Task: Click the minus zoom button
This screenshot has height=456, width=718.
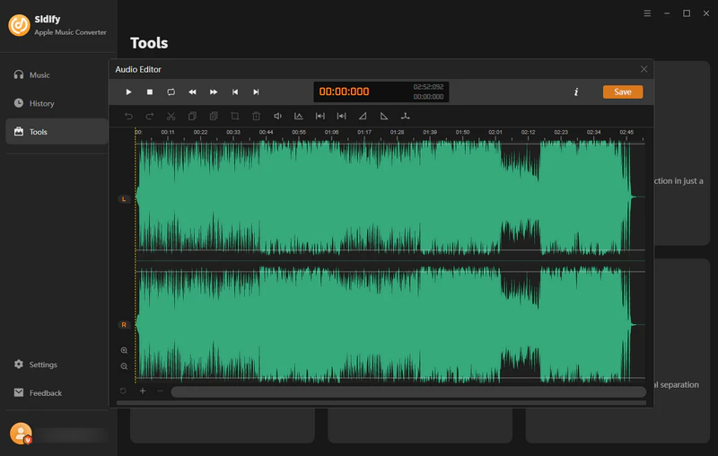Action: point(160,391)
